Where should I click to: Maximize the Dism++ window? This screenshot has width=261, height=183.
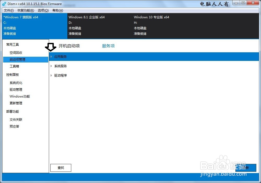[243, 3]
